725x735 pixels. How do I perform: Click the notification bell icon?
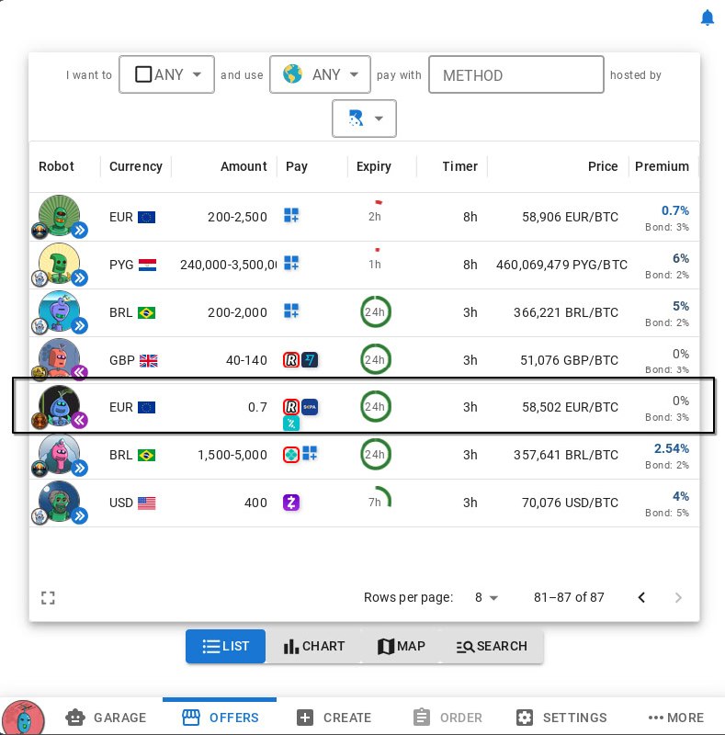coord(707,17)
